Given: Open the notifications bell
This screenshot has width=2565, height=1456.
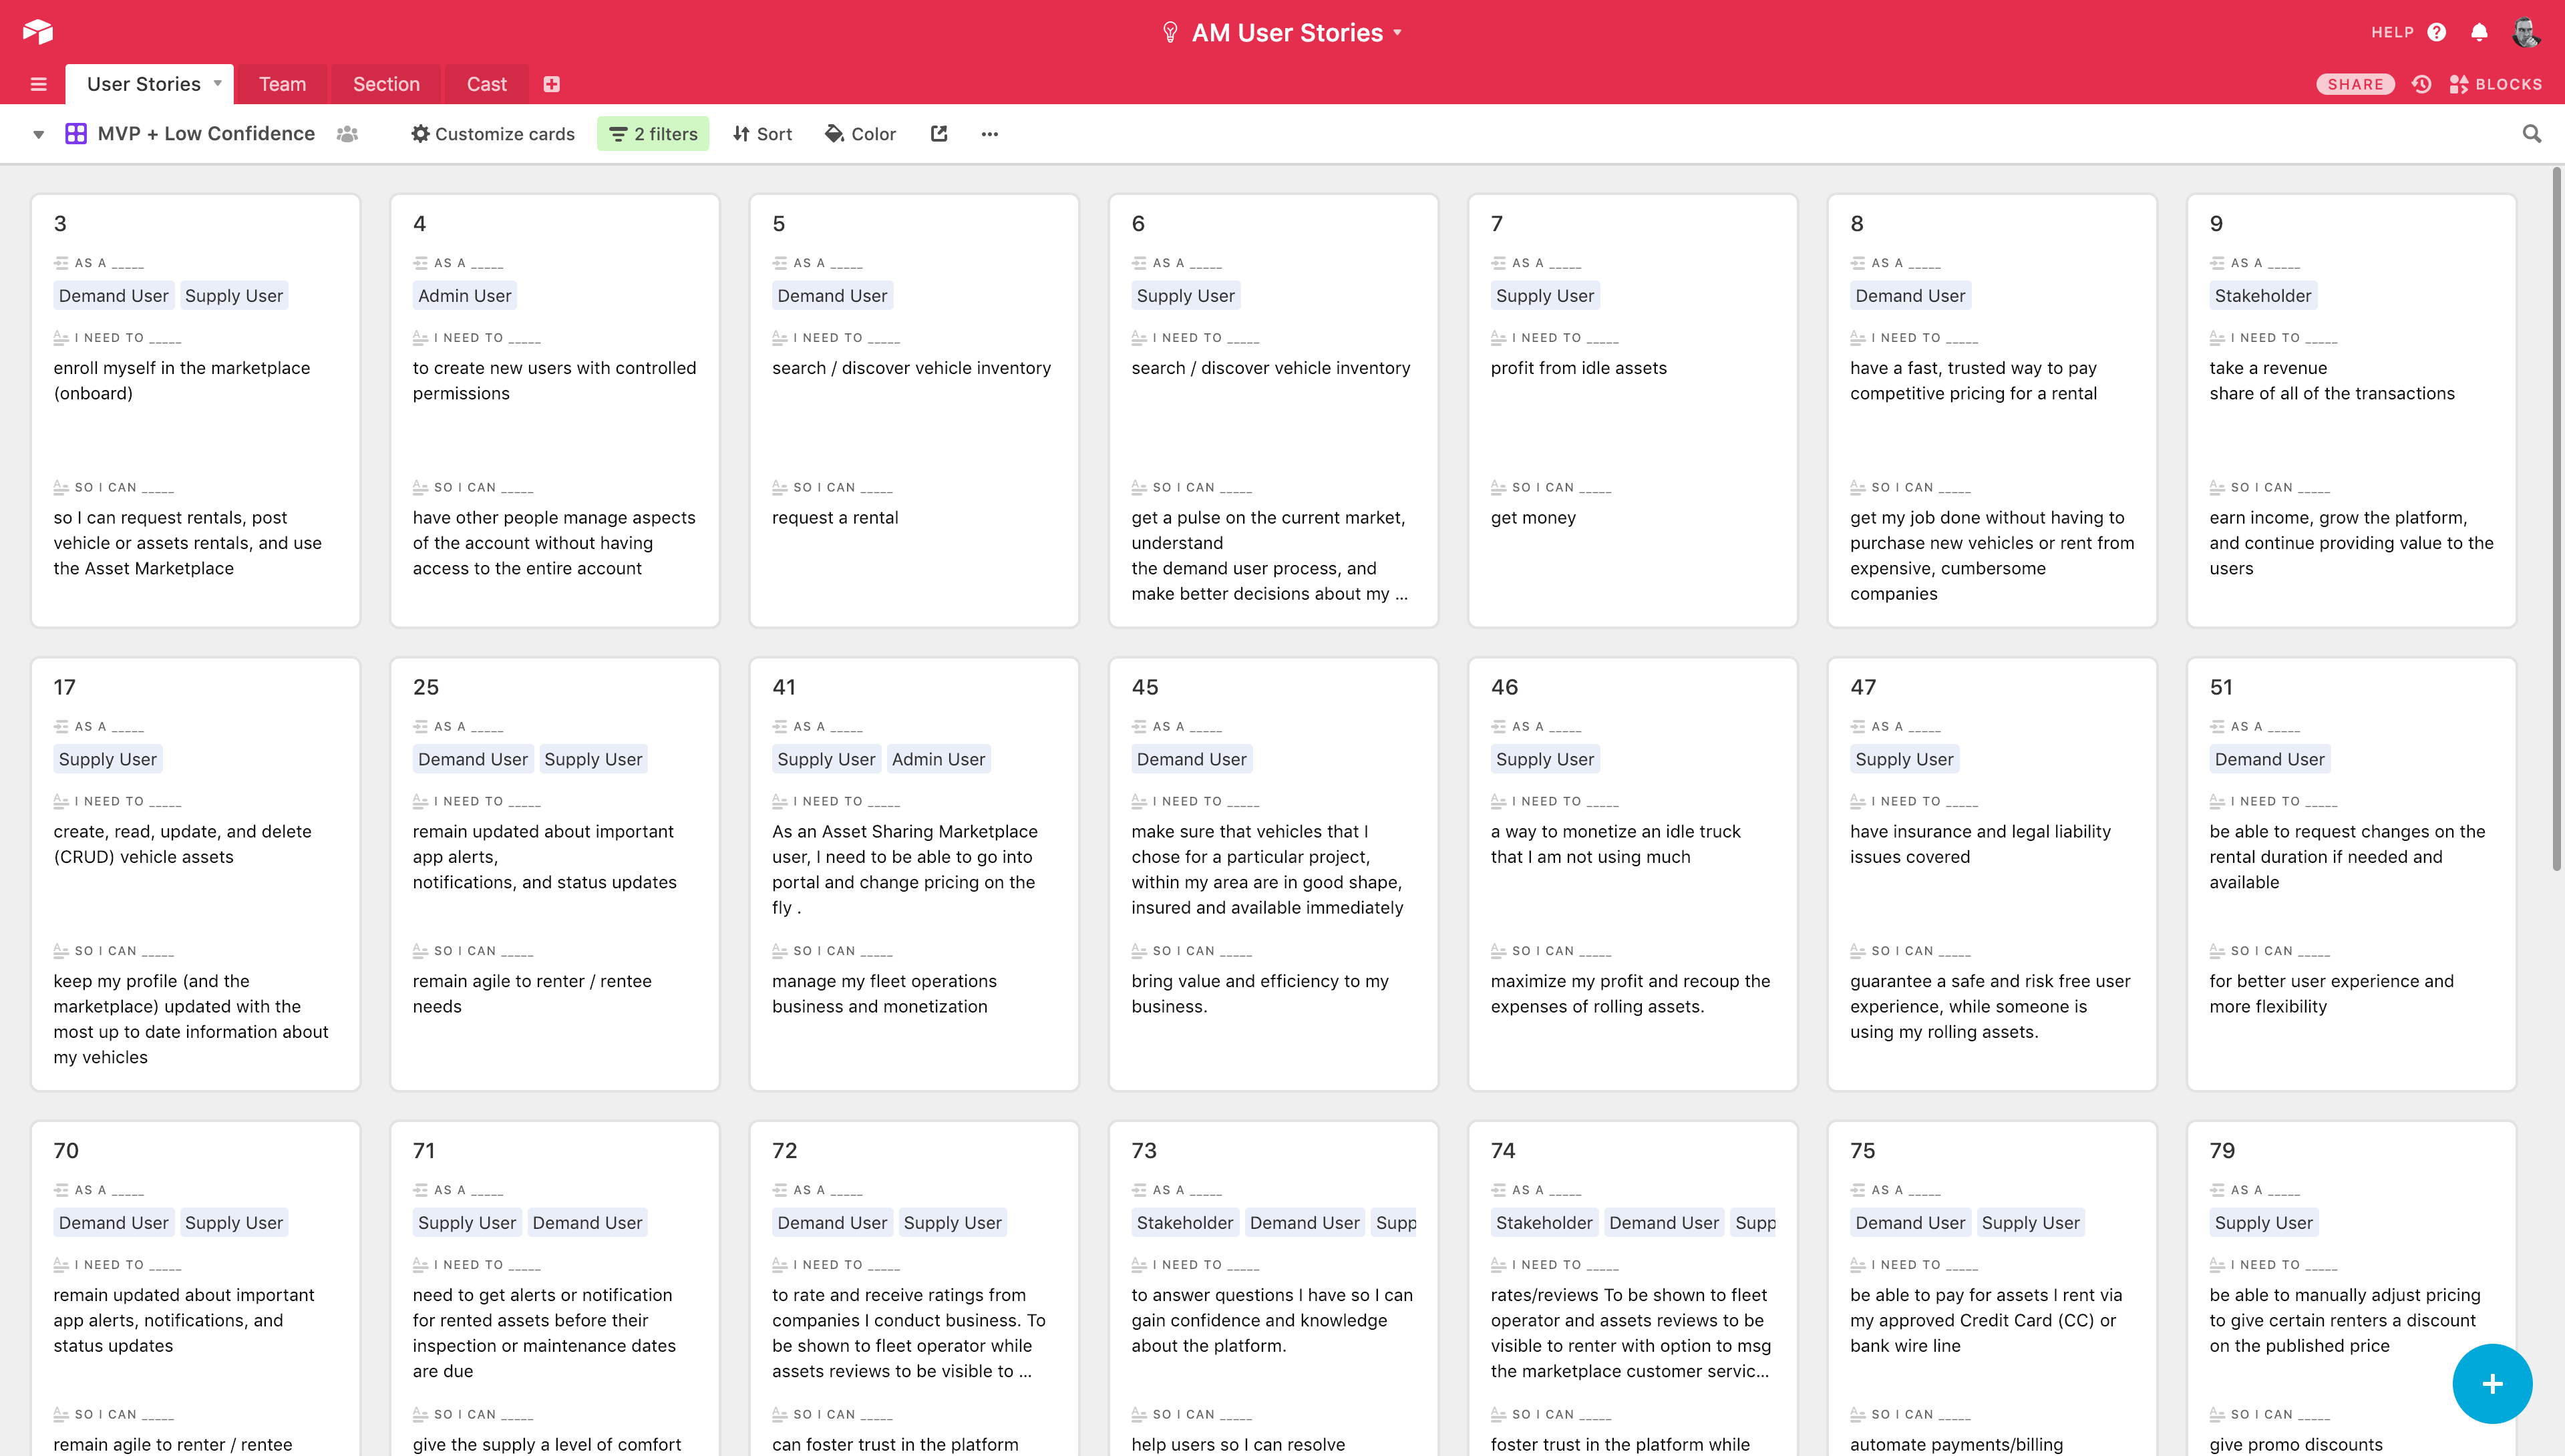Looking at the screenshot, I should (x=2479, y=32).
